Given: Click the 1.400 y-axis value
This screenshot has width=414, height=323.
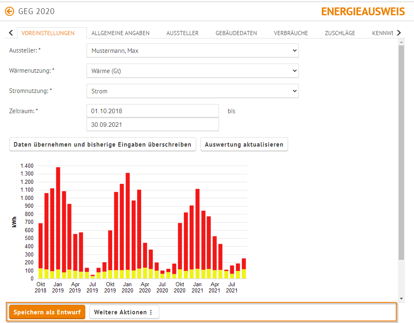Looking at the screenshot, I should [x=27, y=166].
